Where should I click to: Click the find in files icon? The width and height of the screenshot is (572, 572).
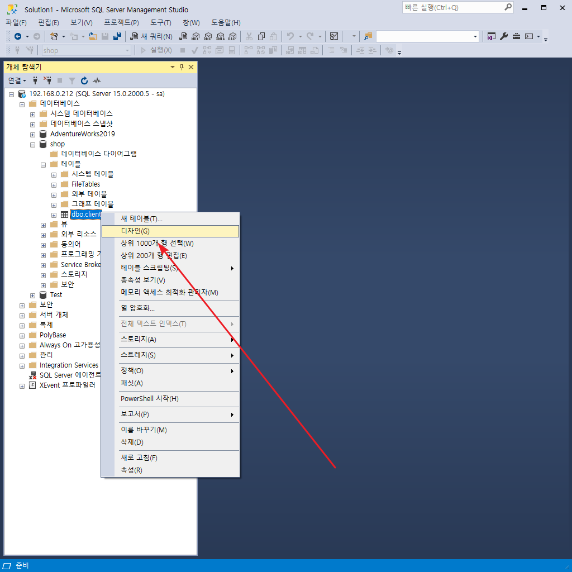coord(368,36)
